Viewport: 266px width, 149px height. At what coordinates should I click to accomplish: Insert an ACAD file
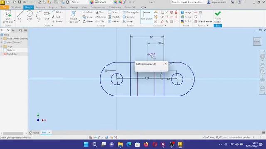[x=186, y=22]
